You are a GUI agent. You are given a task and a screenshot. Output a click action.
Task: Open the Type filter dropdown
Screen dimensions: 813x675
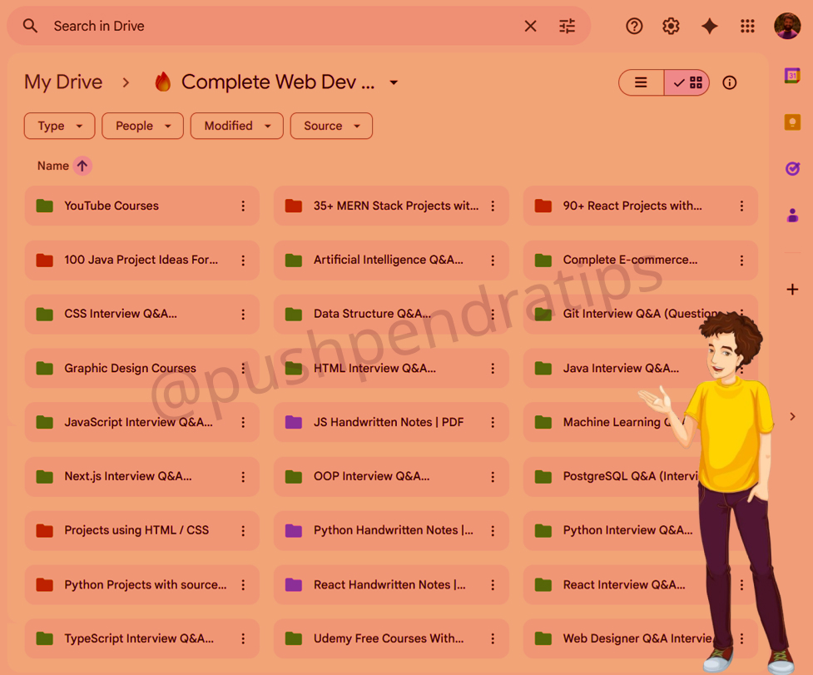(60, 126)
